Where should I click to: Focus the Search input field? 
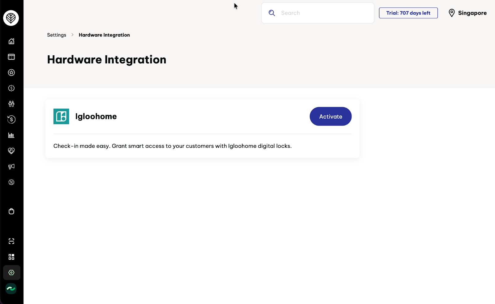pyautogui.click(x=318, y=13)
